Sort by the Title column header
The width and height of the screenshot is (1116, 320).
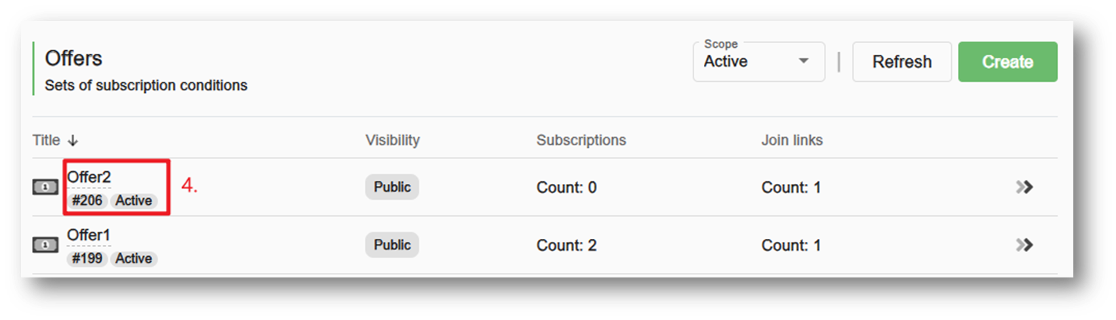pos(47,140)
